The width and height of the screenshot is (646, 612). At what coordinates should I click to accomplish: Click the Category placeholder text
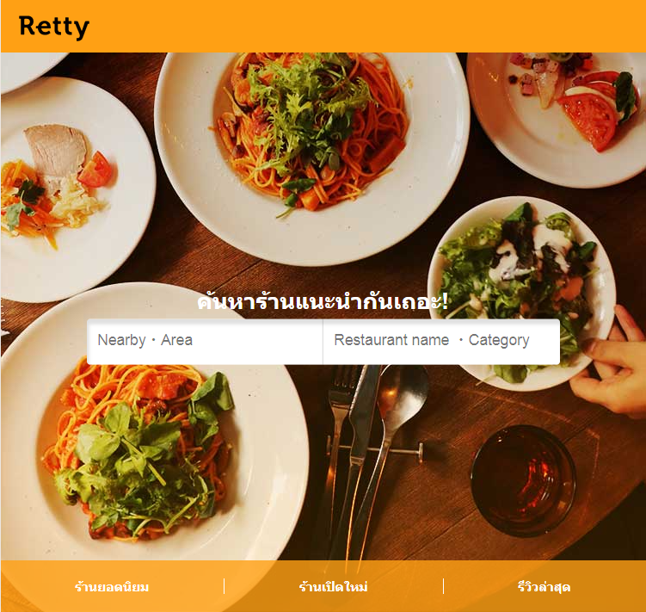[499, 341]
